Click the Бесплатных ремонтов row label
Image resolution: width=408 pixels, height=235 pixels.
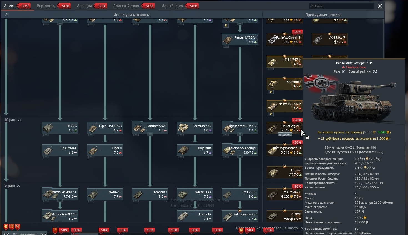point(321,229)
